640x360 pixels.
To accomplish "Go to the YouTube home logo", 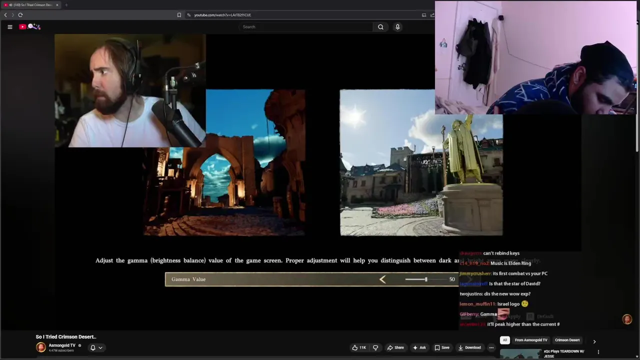I will [29, 26].
